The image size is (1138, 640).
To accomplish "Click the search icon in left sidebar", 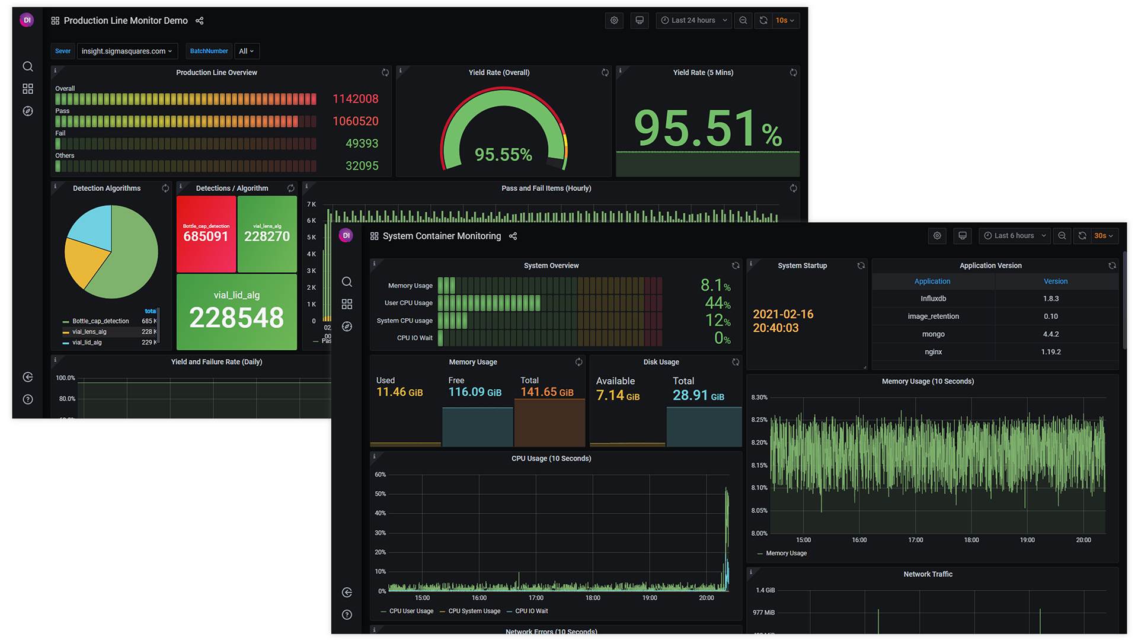I will point(28,66).
